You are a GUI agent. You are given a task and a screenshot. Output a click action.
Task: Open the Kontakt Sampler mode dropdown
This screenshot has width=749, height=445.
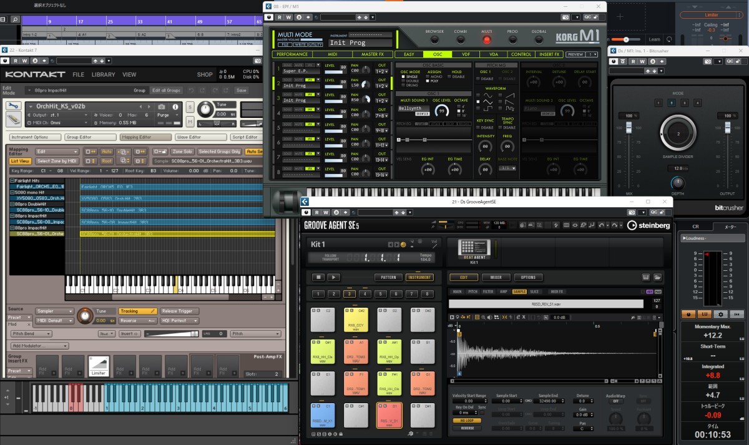[x=54, y=311]
